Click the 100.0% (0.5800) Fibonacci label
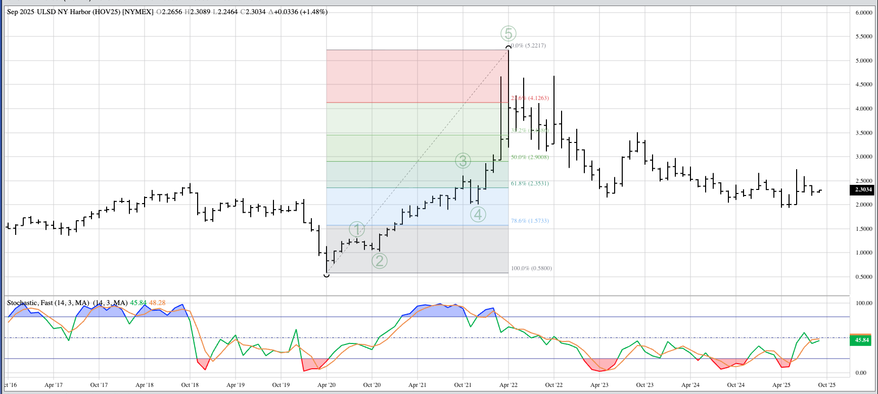This screenshot has width=878, height=394. 531,268
